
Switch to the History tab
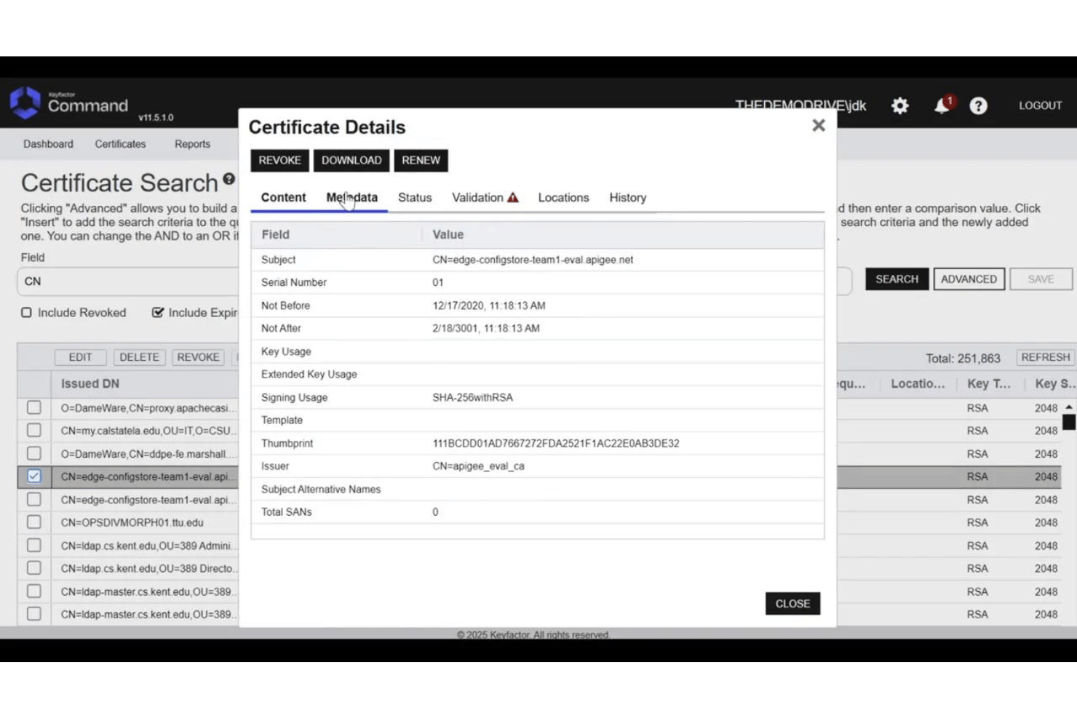point(627,197)
